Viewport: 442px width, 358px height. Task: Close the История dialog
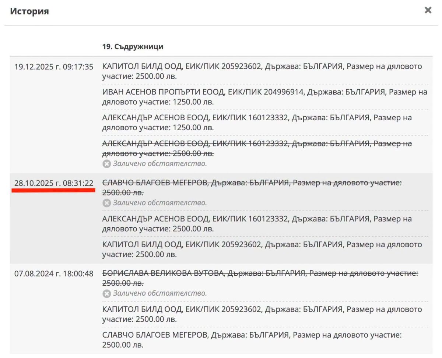(x=428, y=10)
